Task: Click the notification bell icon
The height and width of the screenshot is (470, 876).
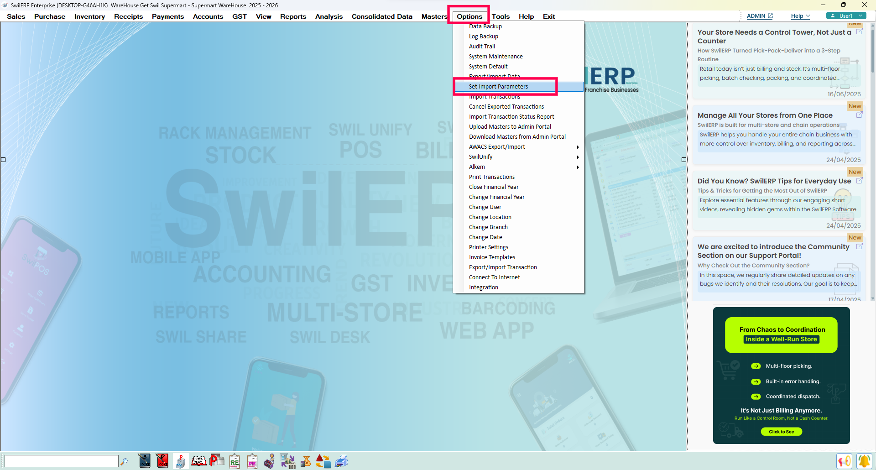Action: (x=864, y=461)
